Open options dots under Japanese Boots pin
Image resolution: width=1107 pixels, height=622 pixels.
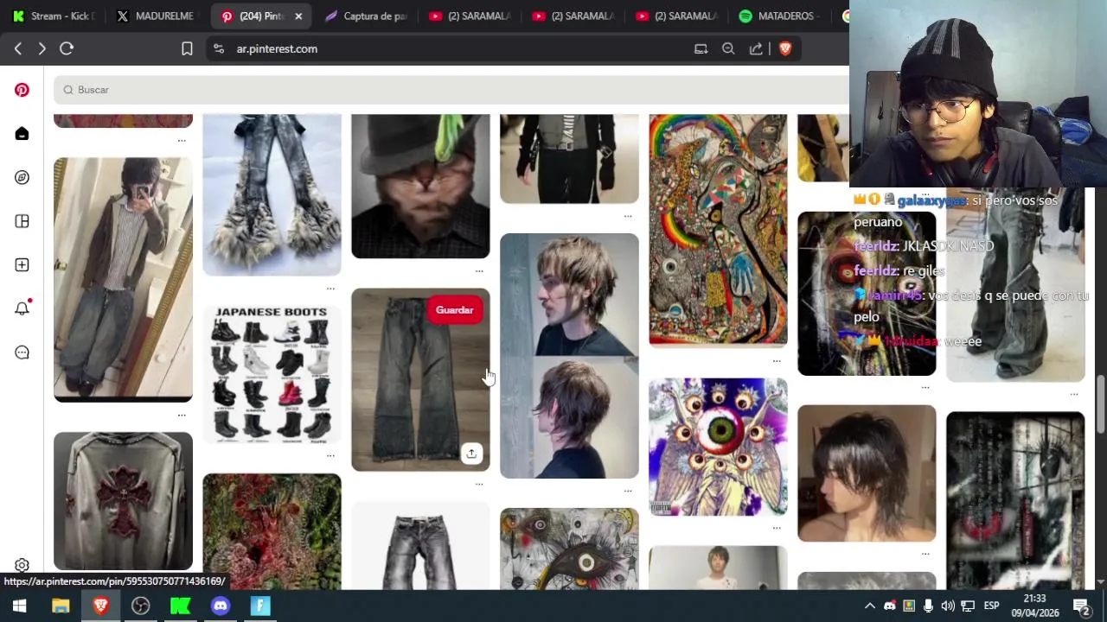coord(330,455)
